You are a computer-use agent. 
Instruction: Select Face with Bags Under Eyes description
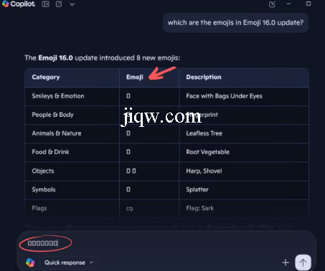point(224,96)
